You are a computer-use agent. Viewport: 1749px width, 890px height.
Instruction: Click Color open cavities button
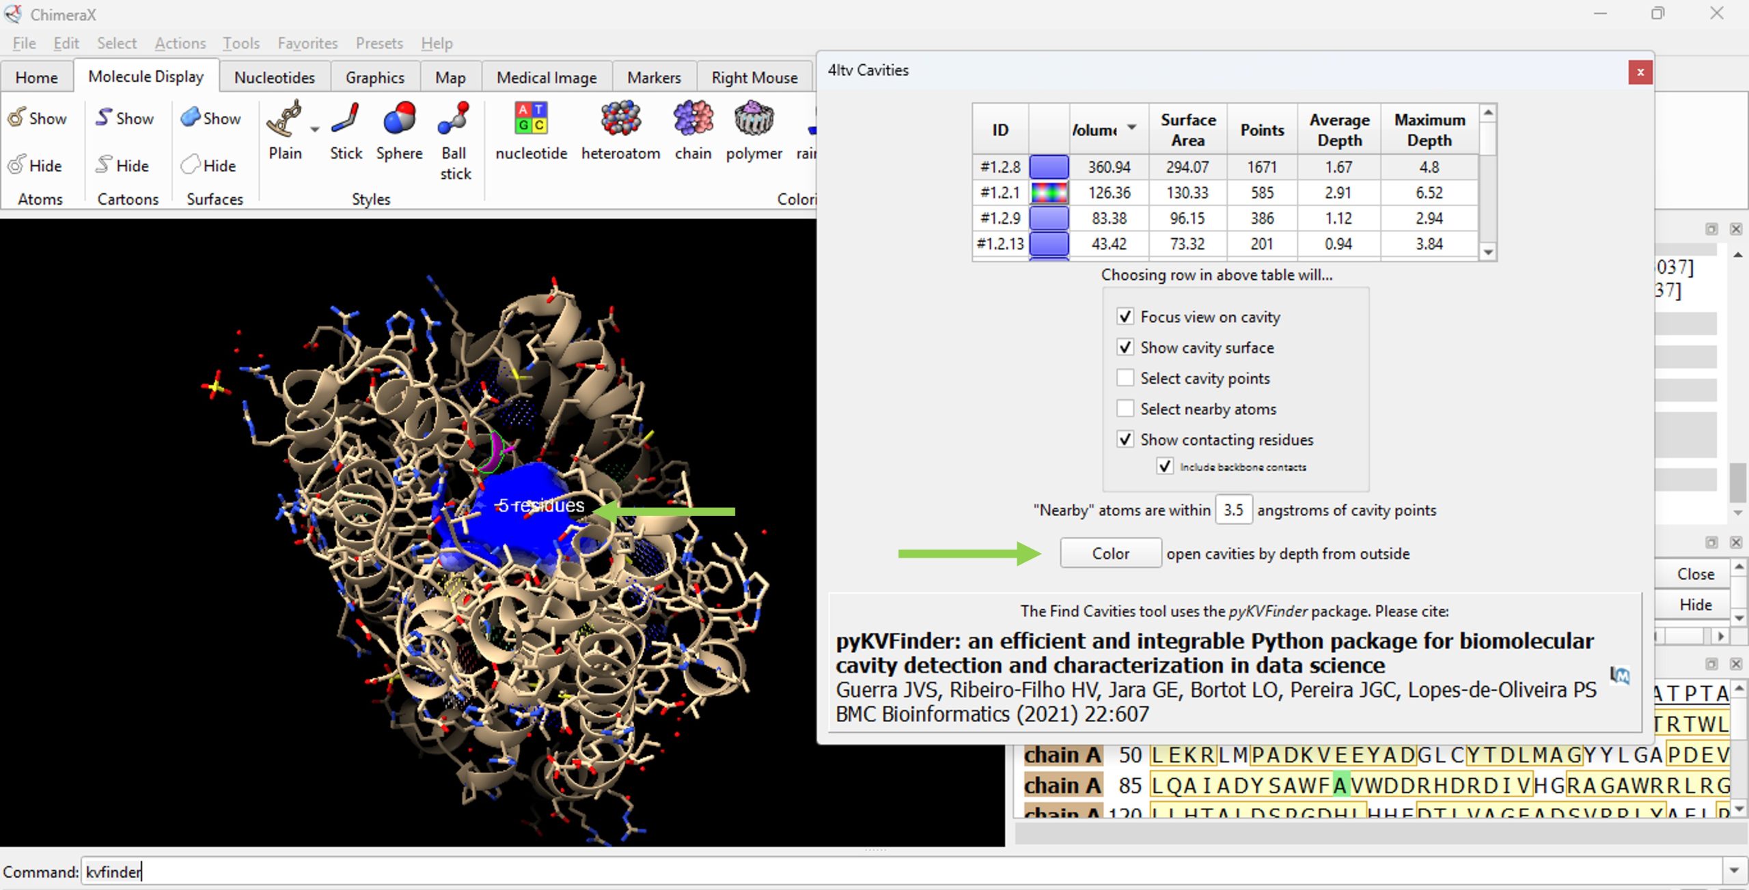click(1110, 554)
